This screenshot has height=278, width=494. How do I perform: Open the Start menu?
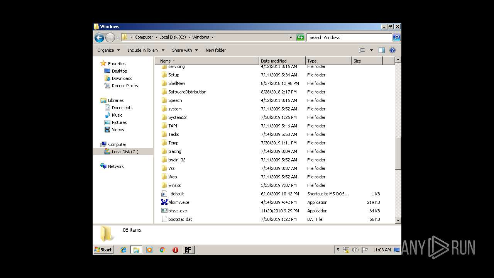pos(103,250)
